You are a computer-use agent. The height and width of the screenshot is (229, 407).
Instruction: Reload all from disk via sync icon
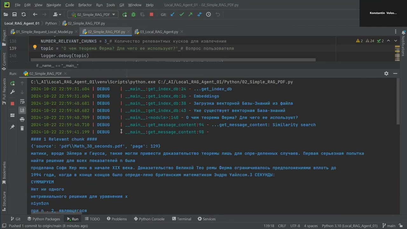(24, 14)
